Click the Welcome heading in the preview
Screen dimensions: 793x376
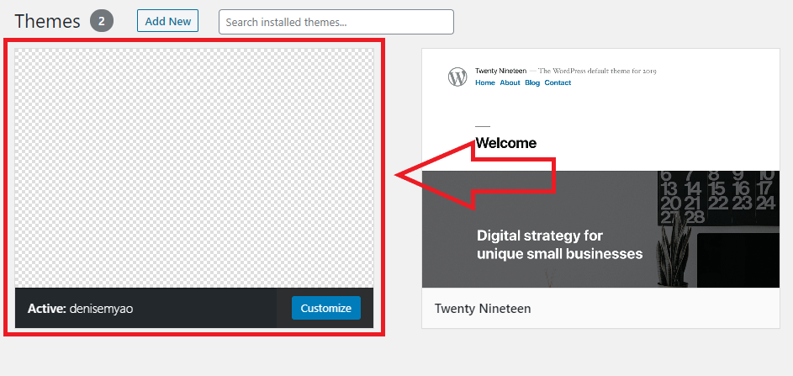click(505, 143)
